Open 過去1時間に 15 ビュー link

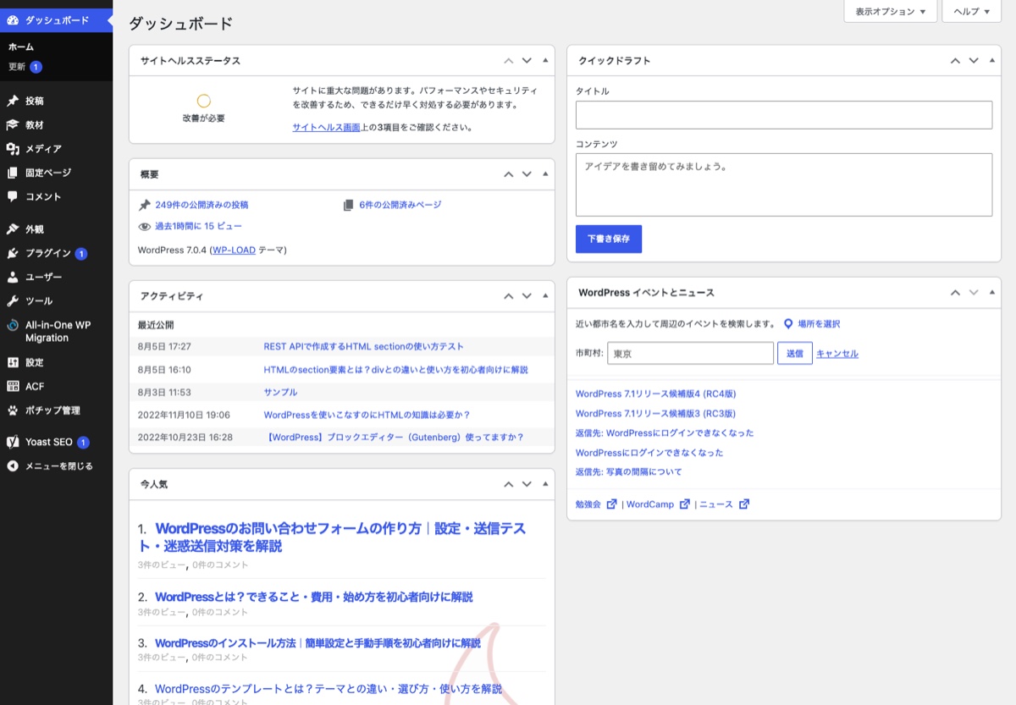pyautogui.click(x=198, y=227)
